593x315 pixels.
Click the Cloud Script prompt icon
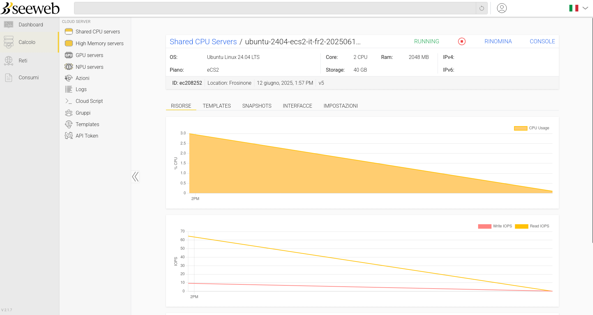click(x=69, y=101)
